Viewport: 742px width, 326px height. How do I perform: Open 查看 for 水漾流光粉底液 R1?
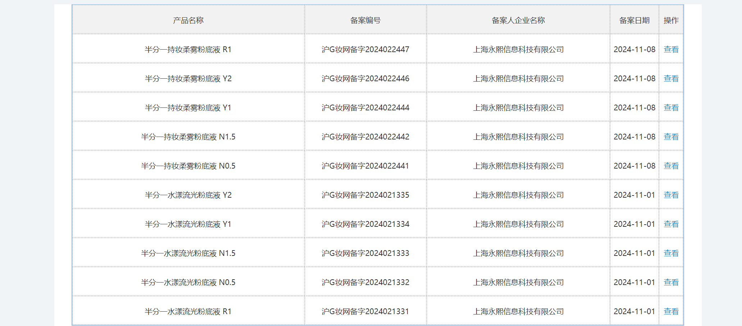click(x=671, y=311)
